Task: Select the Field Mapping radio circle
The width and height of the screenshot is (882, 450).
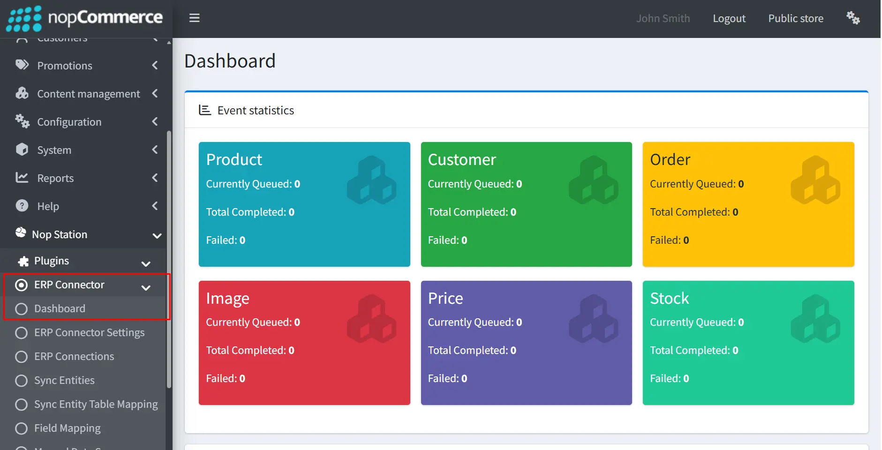Action: pos(21,428)
